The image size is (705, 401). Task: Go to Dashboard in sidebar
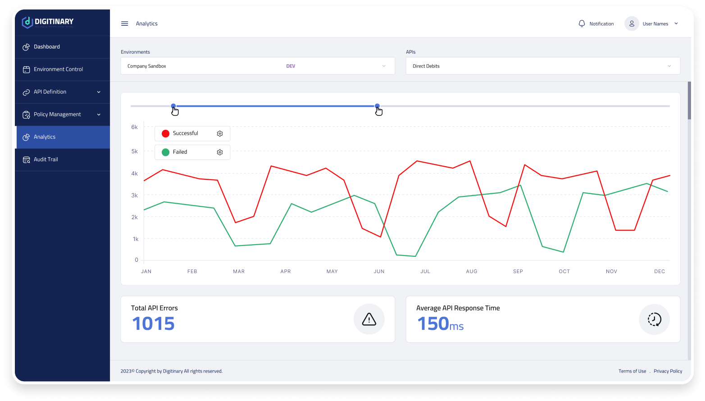pyautogui.click(x=47, y=47)
